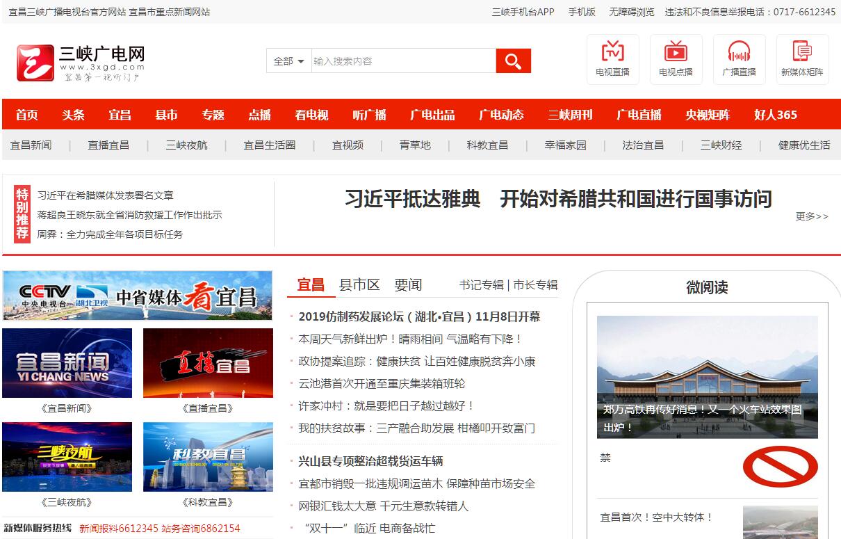Open the 三峡手机台APP link

pos(523,12)
